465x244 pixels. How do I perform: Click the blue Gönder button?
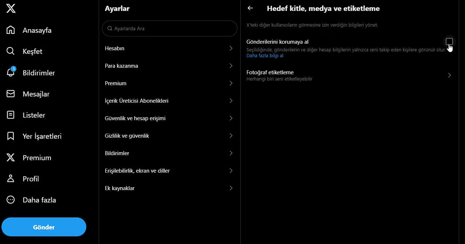[x=44, y=227]
